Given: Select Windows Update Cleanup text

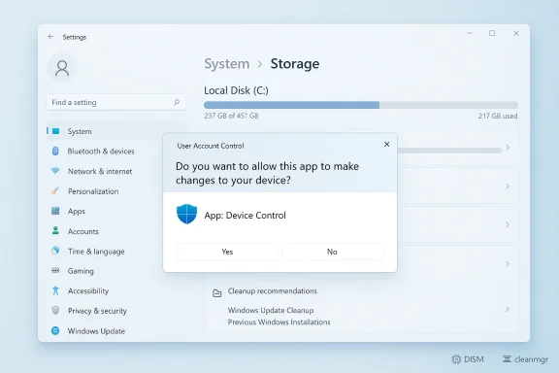Looking at the screenshot, I should pos(271,310).
